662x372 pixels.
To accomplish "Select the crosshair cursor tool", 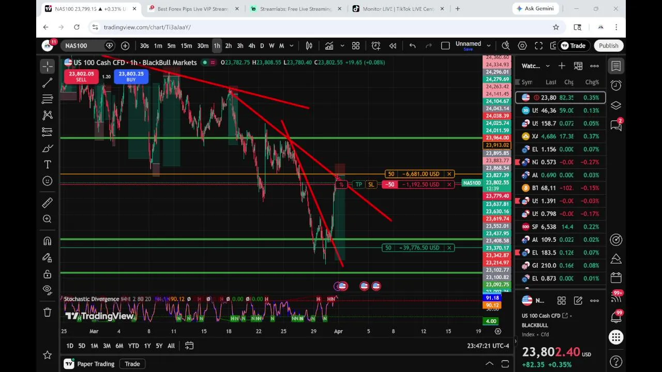I will [48, 66].
